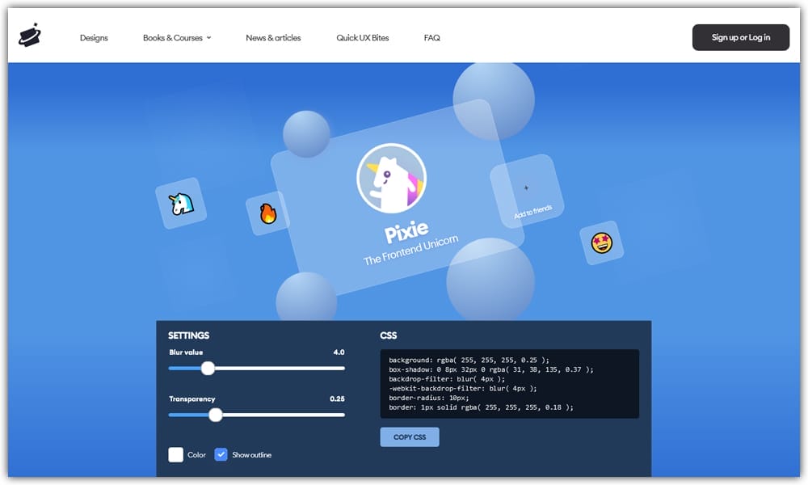
Task: Uncheck the Show outline checkbox
Action: tap(221, 454)
